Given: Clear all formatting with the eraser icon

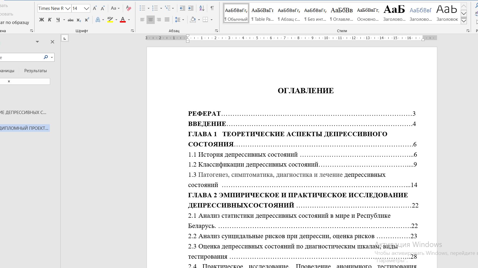Looking at the screenshot, I should 128,8.
